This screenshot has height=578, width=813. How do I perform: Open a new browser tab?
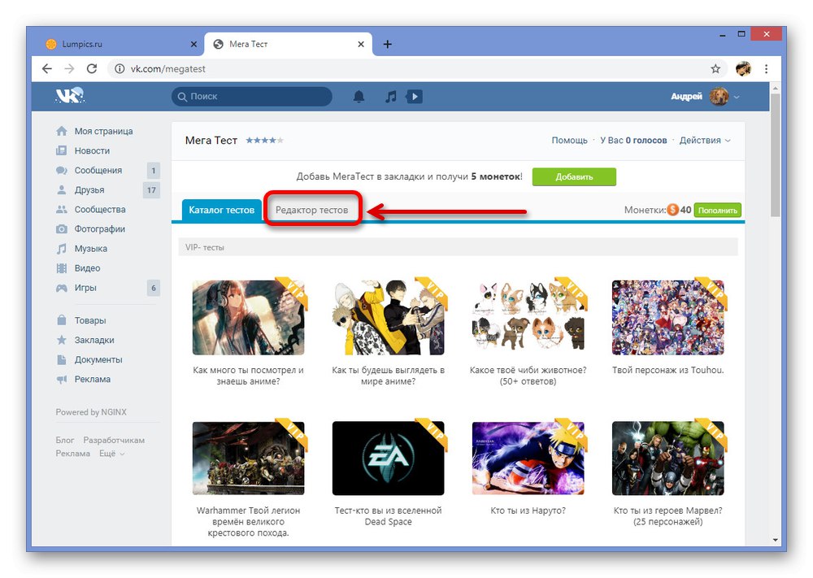387,44
